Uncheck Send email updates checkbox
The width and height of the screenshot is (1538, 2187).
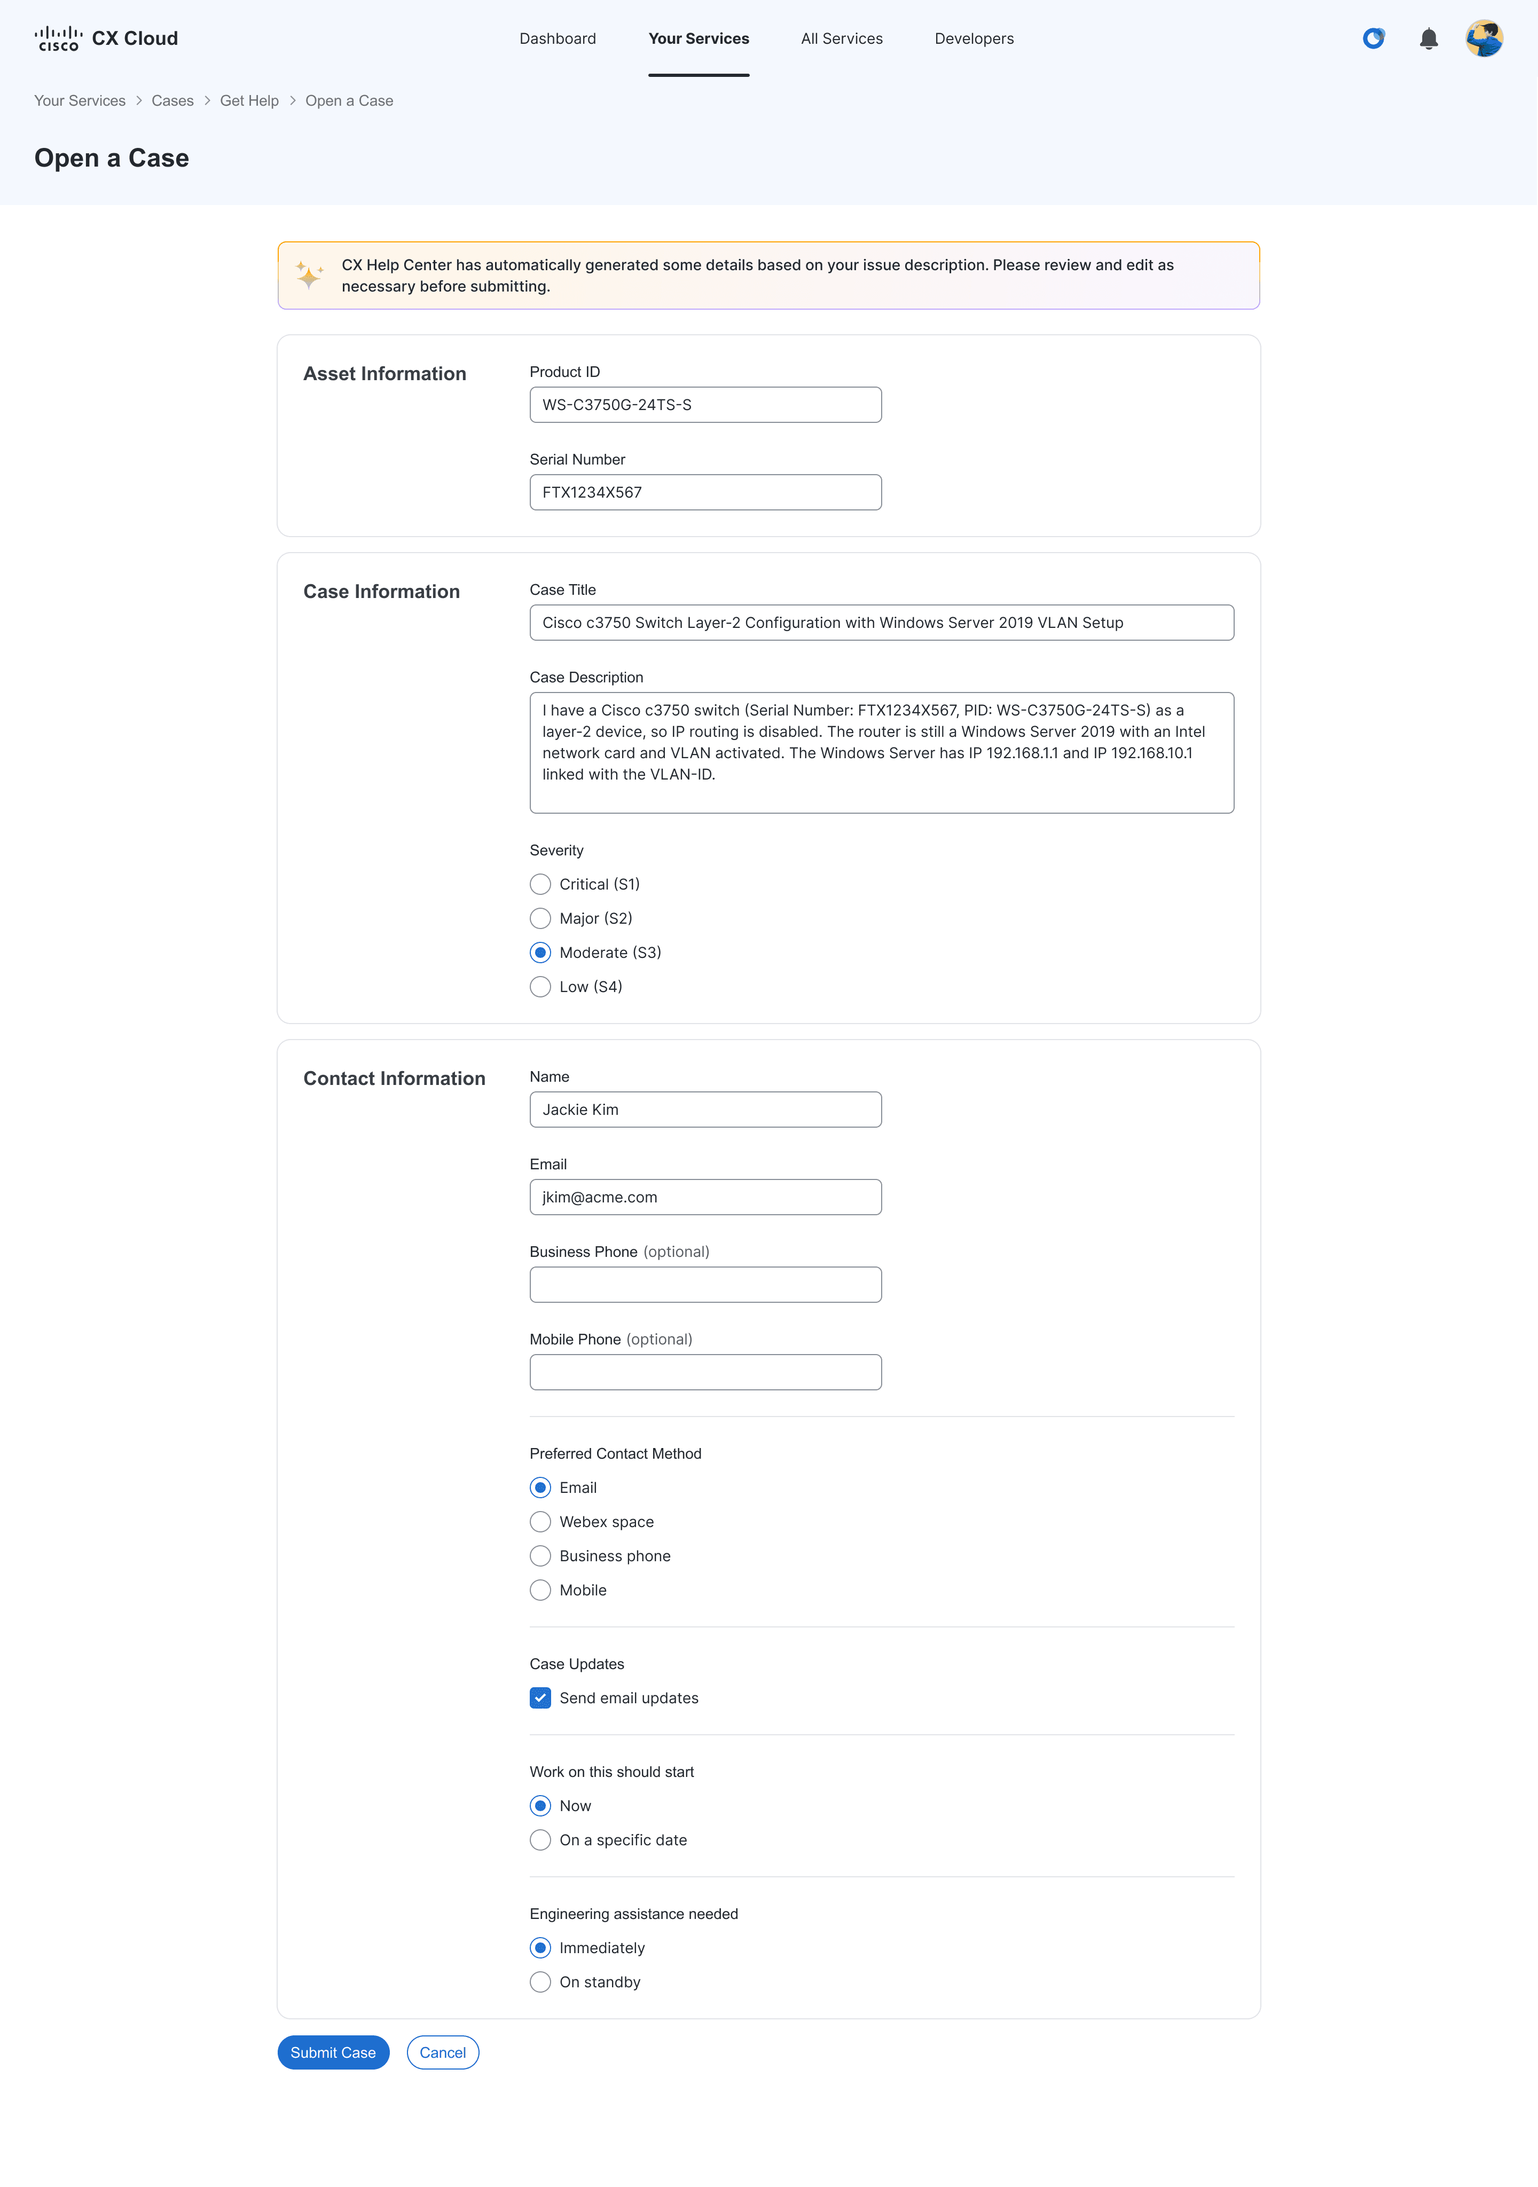point(540,1698)
